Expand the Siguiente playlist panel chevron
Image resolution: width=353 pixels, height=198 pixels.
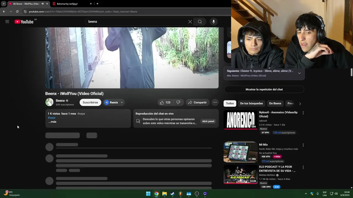click(299, 73)
